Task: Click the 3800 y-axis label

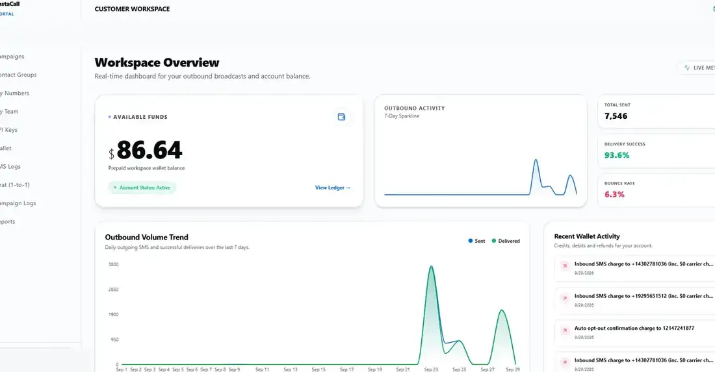Action: (x=114, y=264)
